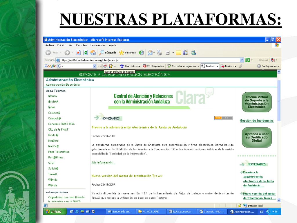Screen dimensions: 297x223
Task: Open Gestión de Incidencias link
Action: (257, 121)
